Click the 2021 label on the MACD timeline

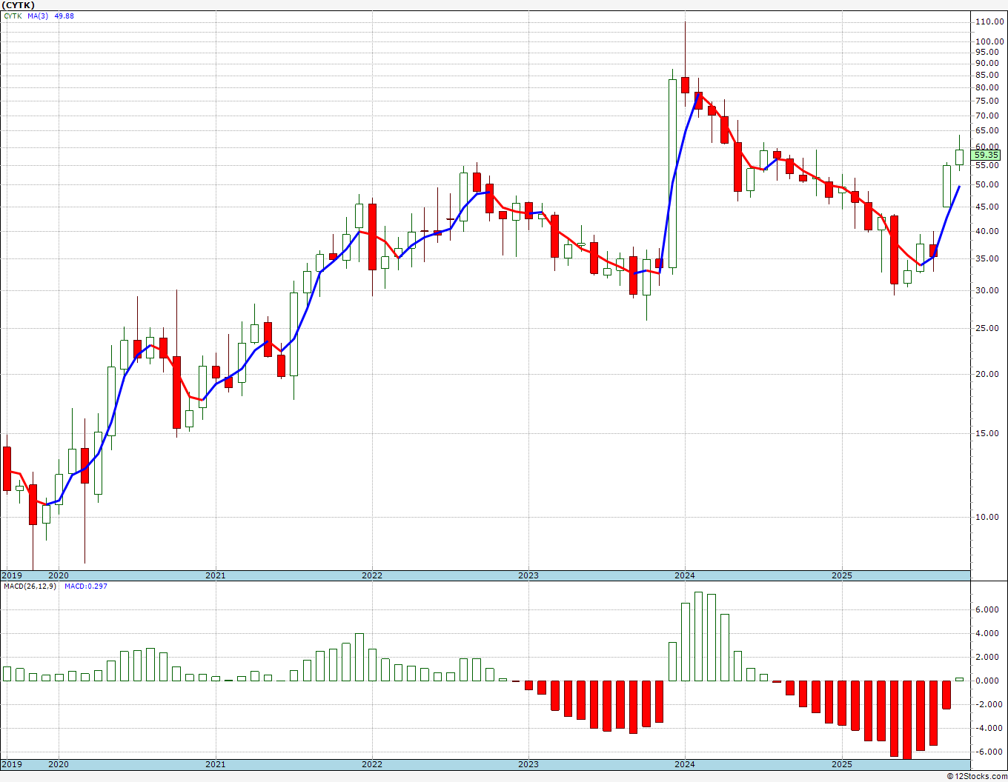pos(215,764)
